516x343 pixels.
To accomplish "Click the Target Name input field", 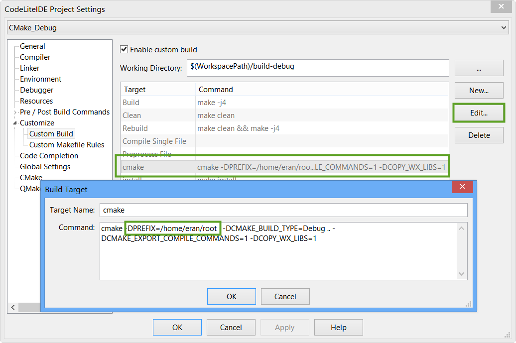I will (x=283, y=210).
